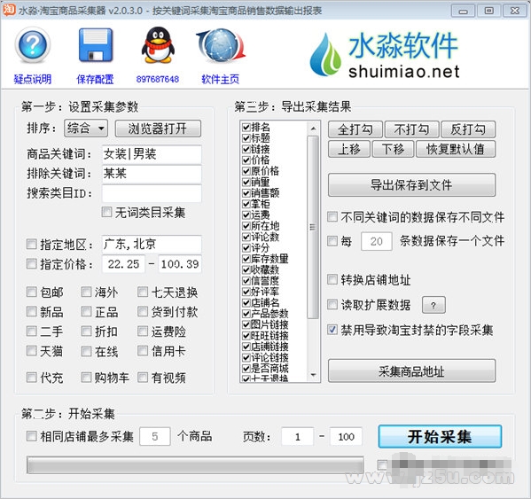The height and width of the screenshot is (499, 531).
Task: Toggle the 指定价格 checkbox
Action: tap(32, 264)
